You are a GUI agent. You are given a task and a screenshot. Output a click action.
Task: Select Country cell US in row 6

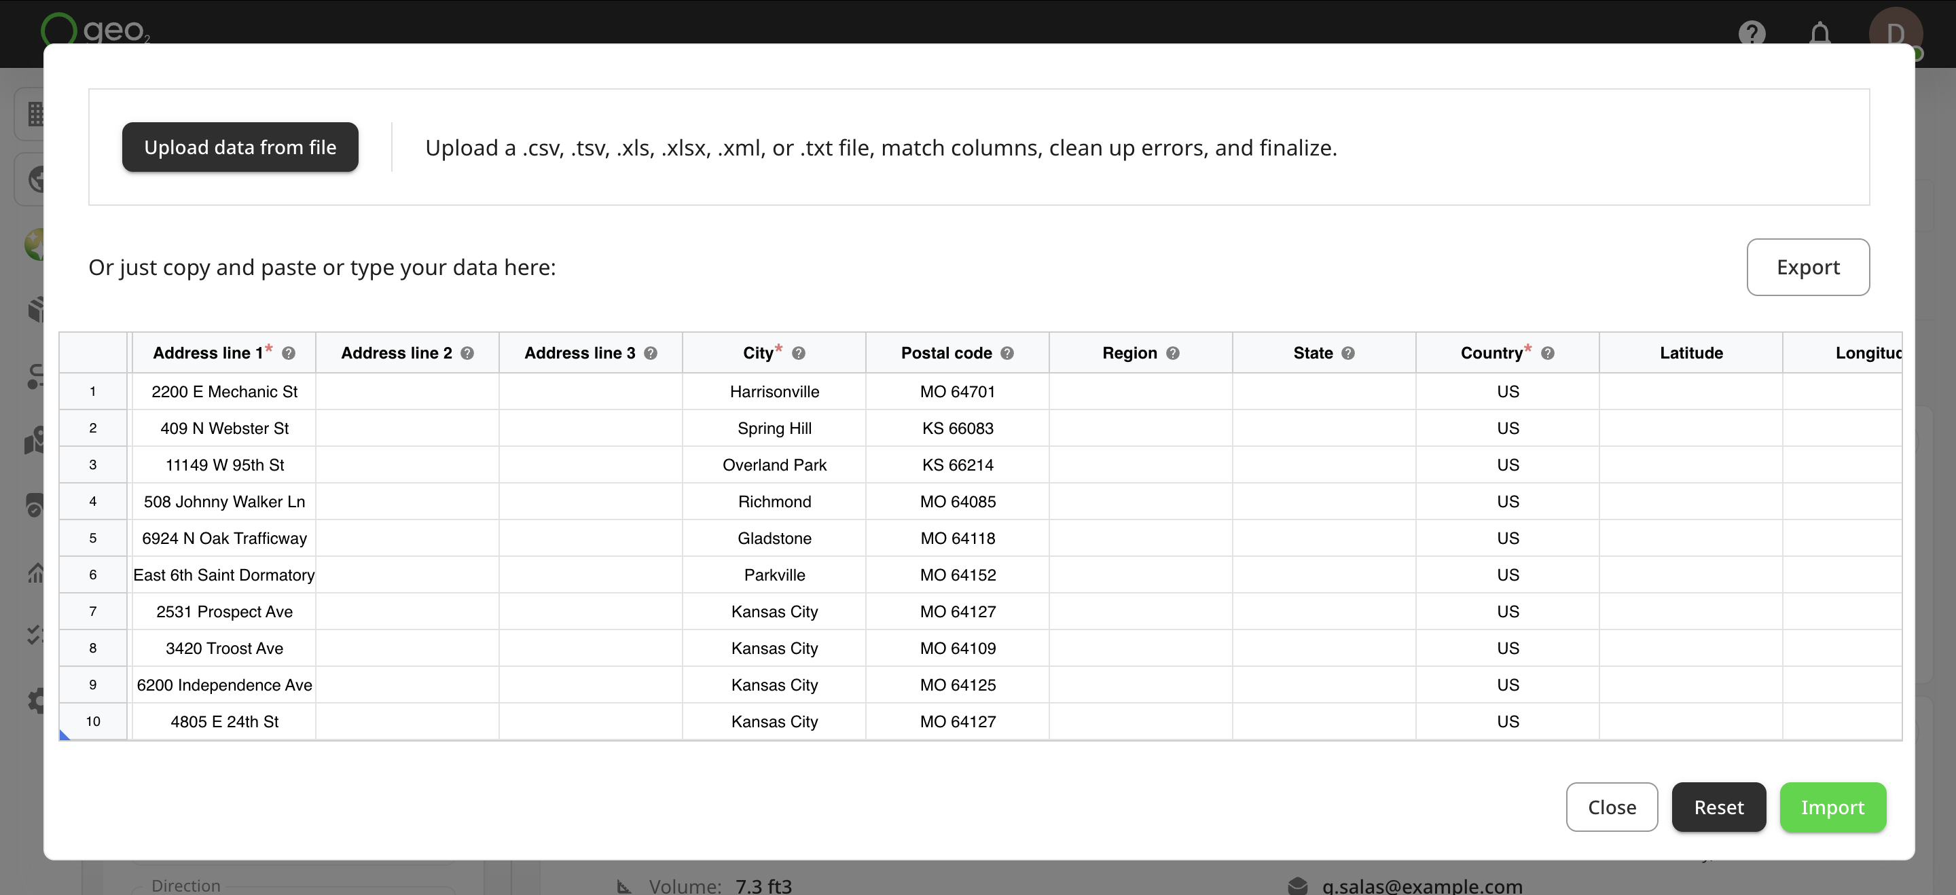pyautogui.click(x=1507, y=574)
